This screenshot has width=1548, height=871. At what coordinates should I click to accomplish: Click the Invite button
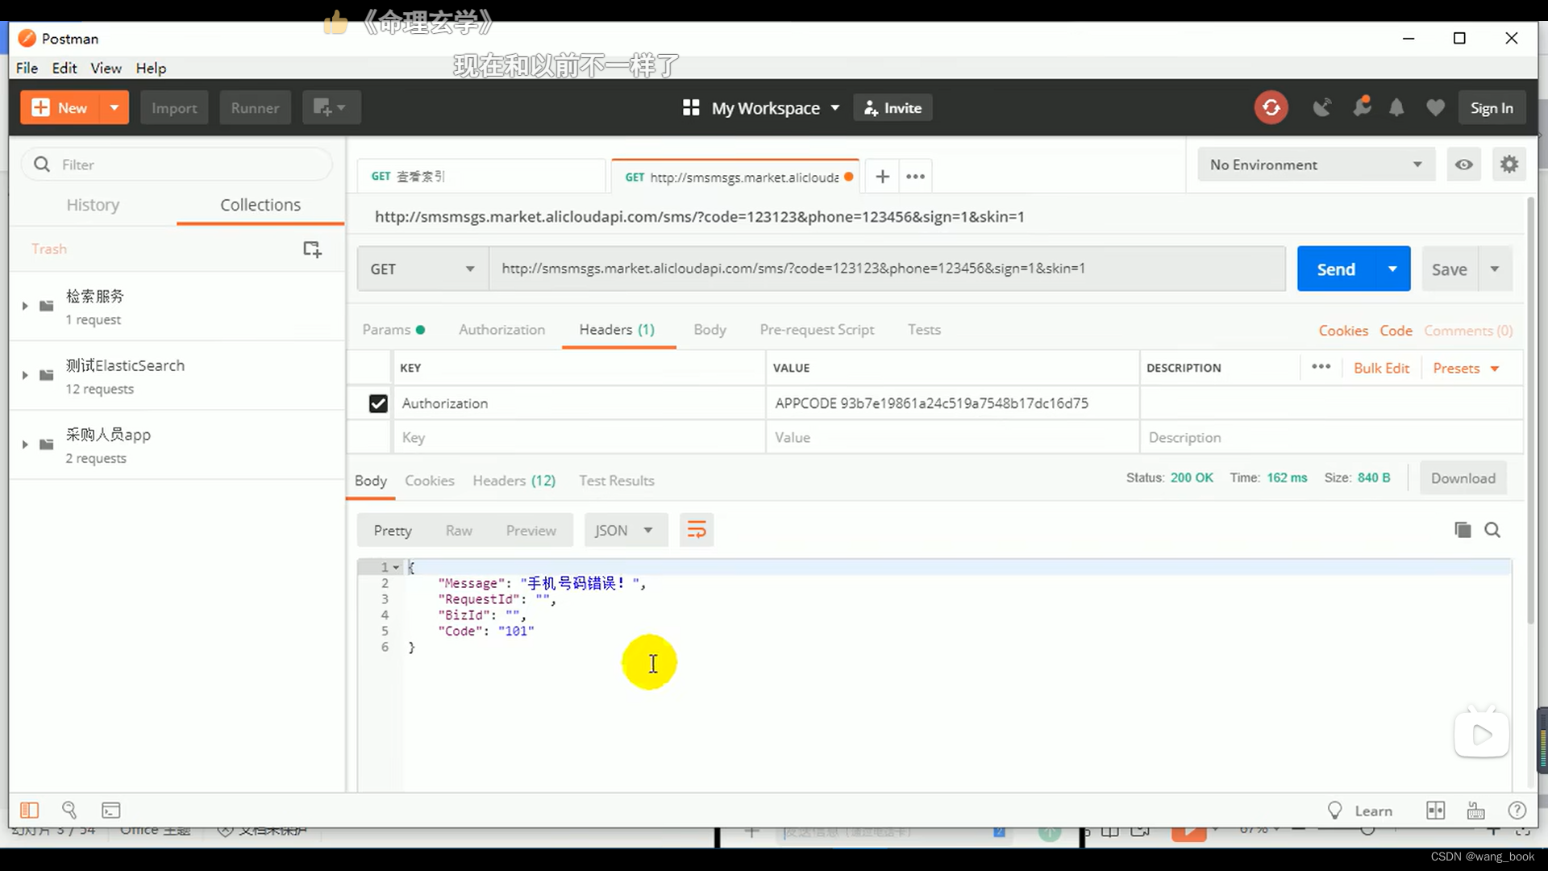(x=893, y=107)
